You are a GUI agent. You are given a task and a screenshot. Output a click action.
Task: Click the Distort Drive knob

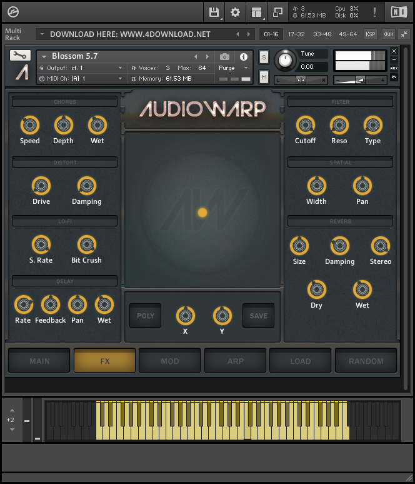click(x=41, y=186)
